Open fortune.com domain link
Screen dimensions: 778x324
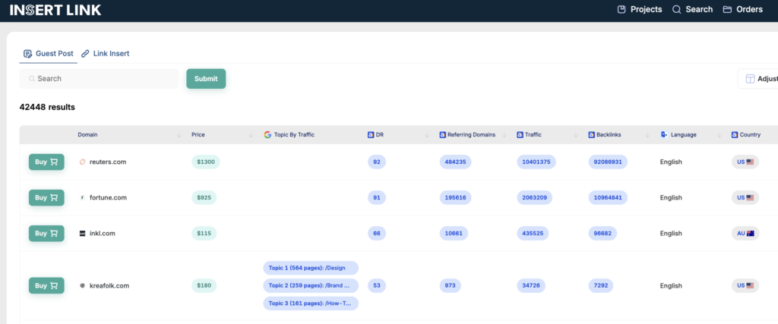pyautogui.click(x=108, y=198)
